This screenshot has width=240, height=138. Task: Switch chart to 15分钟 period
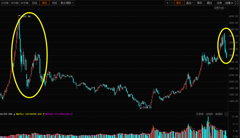click(x=5, y=3)
